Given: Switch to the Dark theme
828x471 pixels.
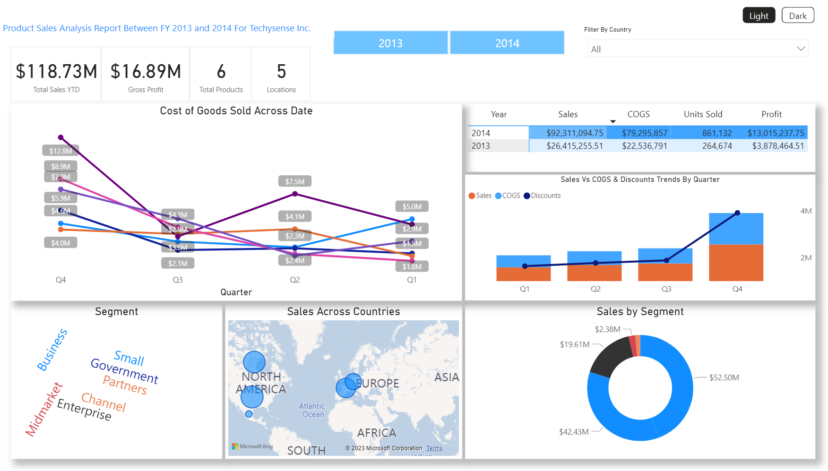Looking at the screenshot, I should (797, 16).
